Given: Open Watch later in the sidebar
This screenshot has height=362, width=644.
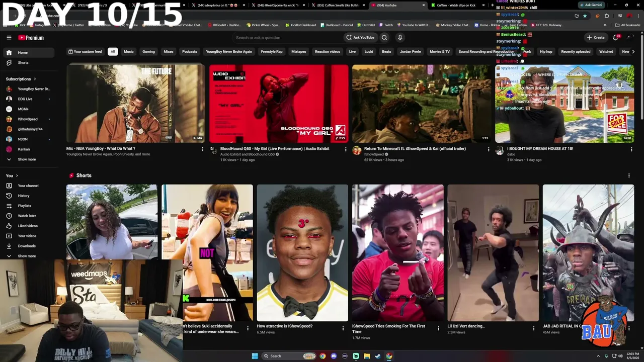Looking at the screenshot, I should point(29,216).
